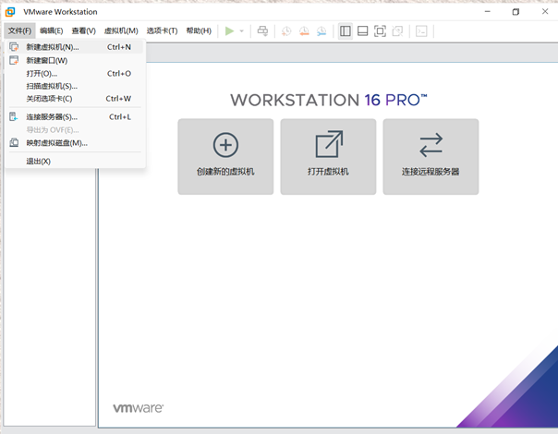Open the snapshot manager toolbar icon
This screenshot has width=558, height=434.
click(321, 31)
